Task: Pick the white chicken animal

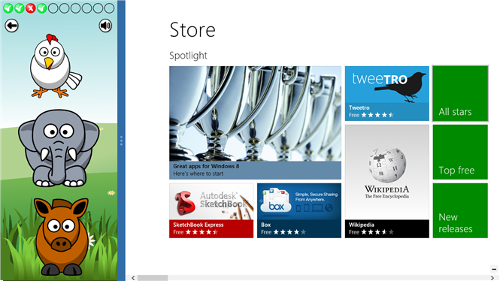Action: (x=55, y=66)
